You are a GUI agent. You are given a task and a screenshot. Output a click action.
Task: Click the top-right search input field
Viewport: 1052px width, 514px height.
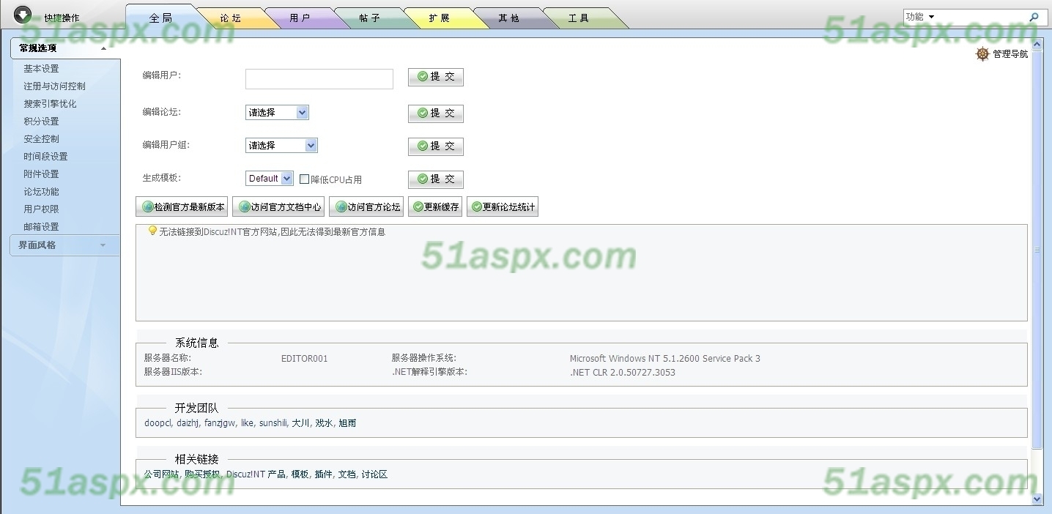(982, 17)
